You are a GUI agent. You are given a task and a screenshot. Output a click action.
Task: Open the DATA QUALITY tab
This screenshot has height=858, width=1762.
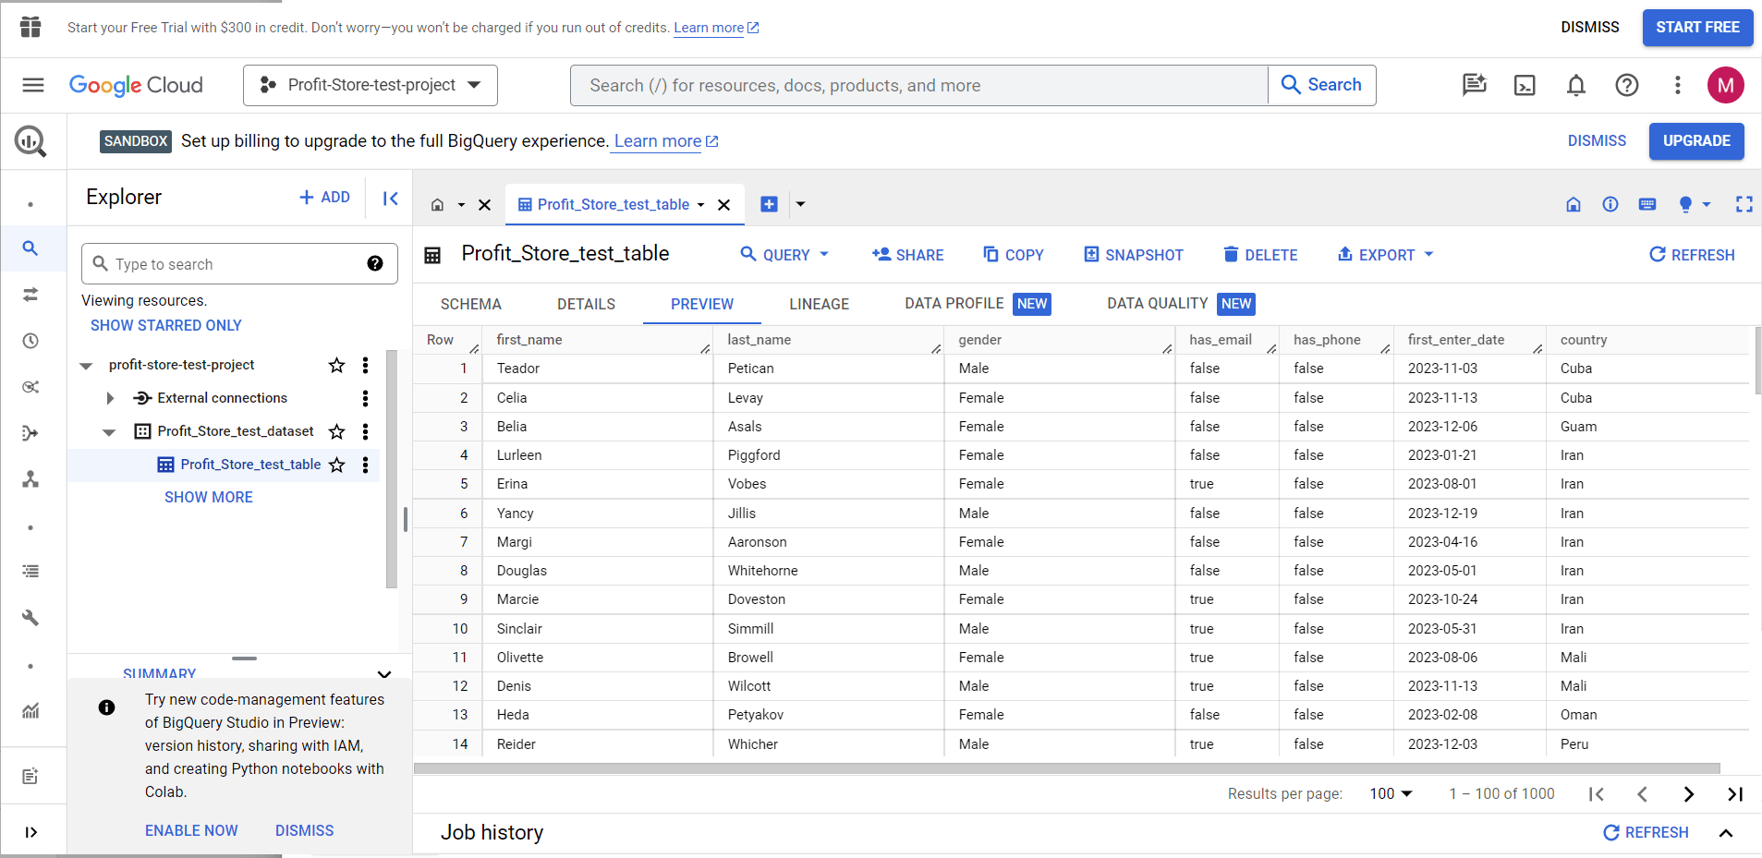tap(1181, 304)
